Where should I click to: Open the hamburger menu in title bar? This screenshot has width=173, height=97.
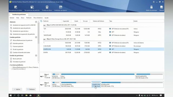[x=154, y=2]
